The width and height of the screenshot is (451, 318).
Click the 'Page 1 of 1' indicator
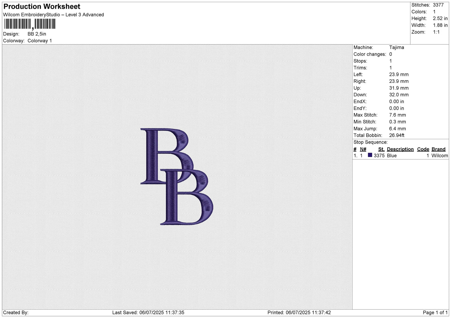[435, 312]
